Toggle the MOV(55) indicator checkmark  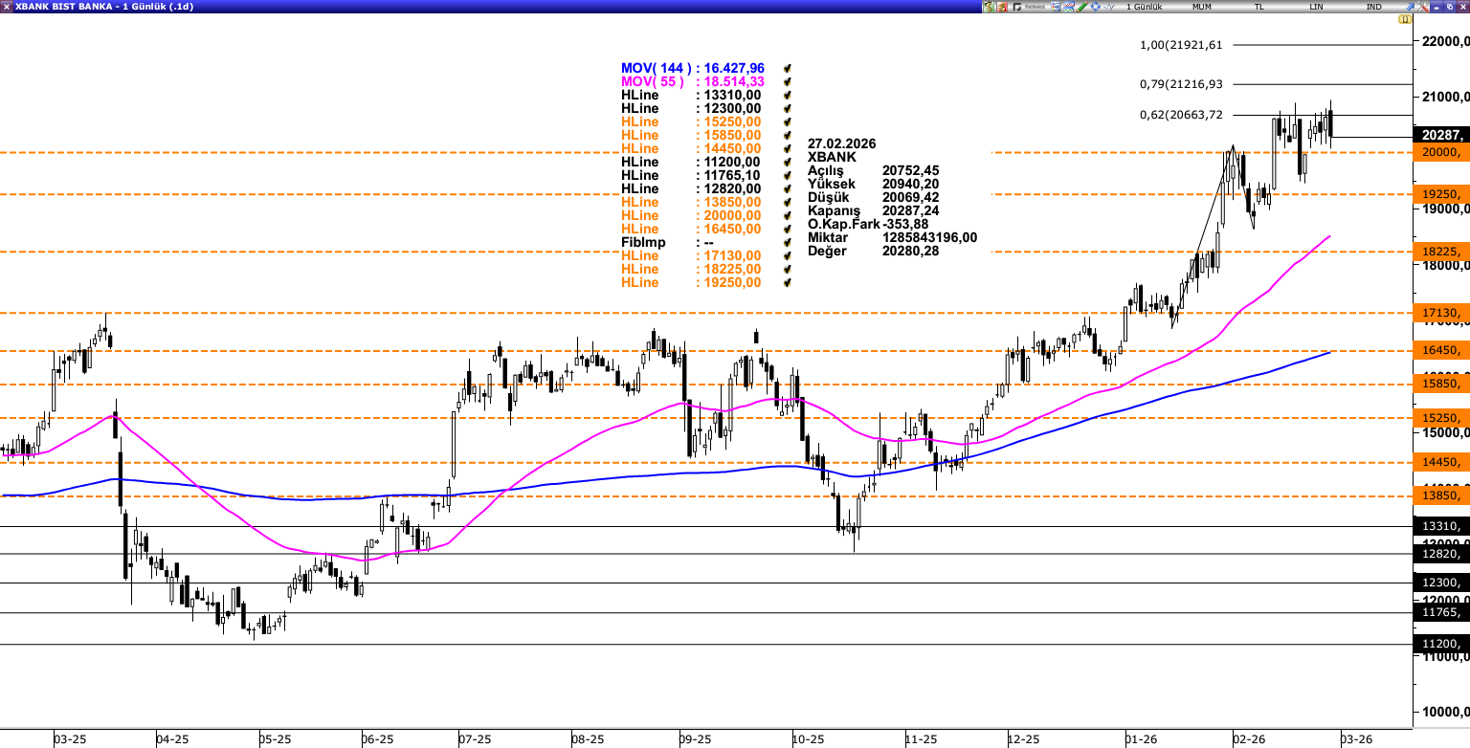(787, 82)
